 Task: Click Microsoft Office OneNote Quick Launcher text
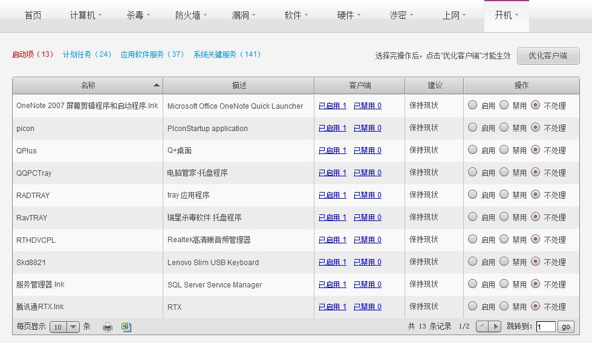[235, 106]
